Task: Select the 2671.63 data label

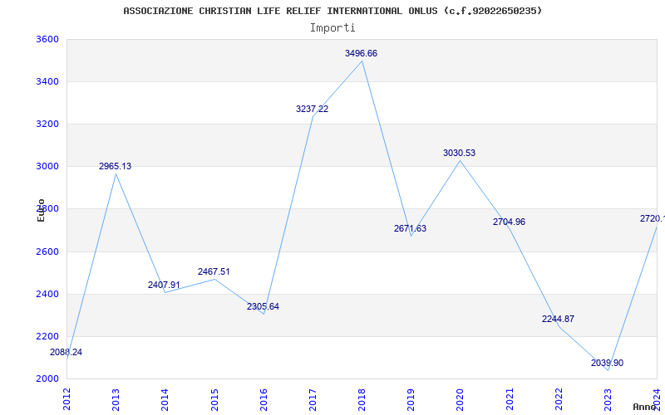Action: pos(410,229)
